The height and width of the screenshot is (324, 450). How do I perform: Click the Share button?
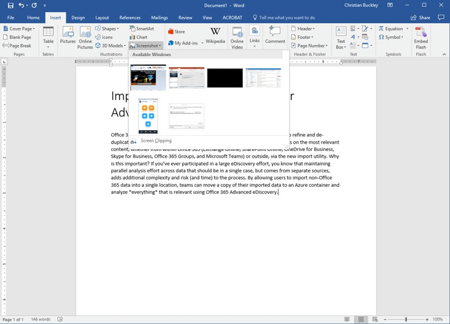pyautogui.click(x=420, y=18)
